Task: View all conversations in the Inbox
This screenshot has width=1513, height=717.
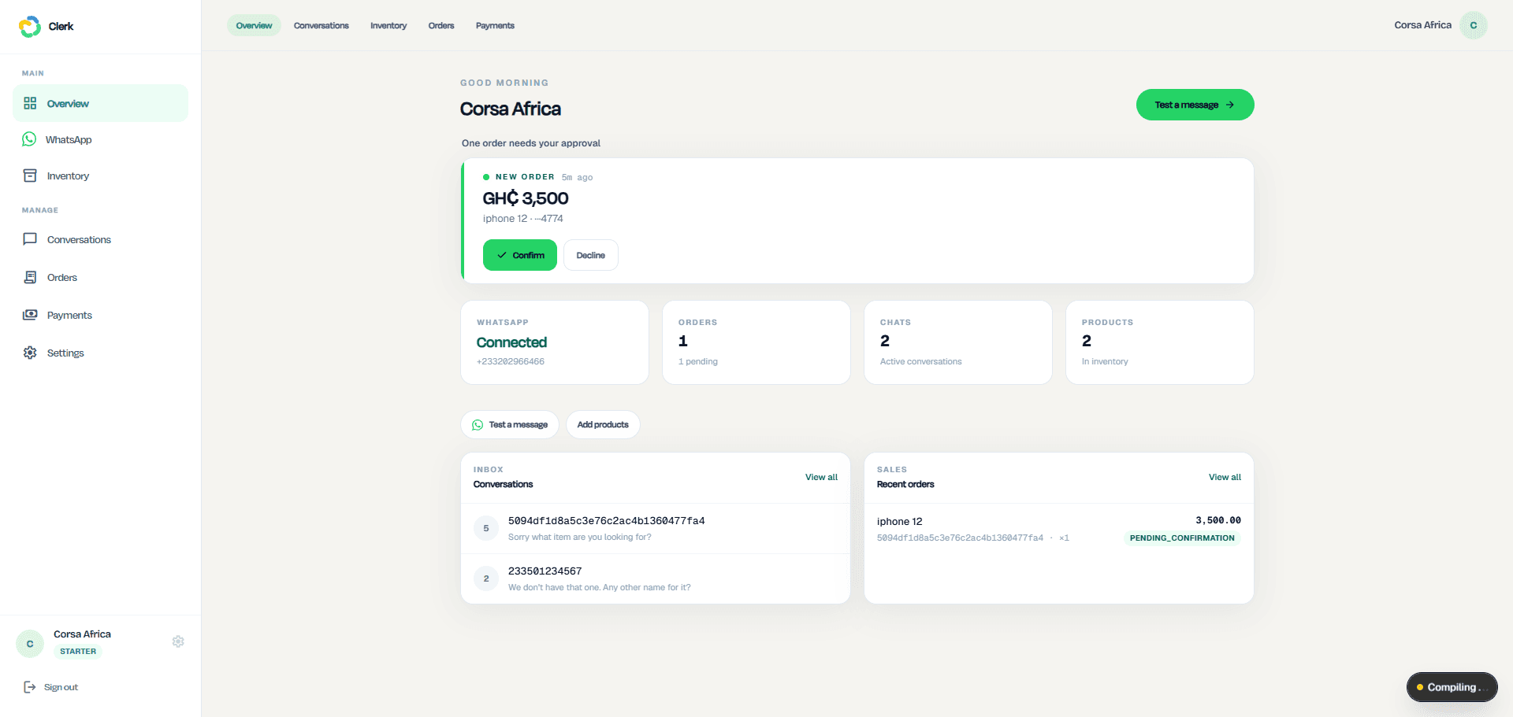Action: click(821, 477)
